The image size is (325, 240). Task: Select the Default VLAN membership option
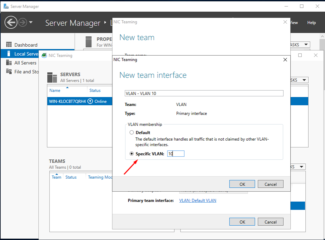point(131,132)
